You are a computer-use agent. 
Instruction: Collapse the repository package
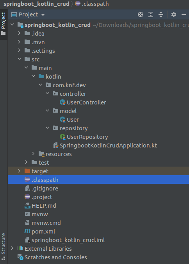(48, 128)
